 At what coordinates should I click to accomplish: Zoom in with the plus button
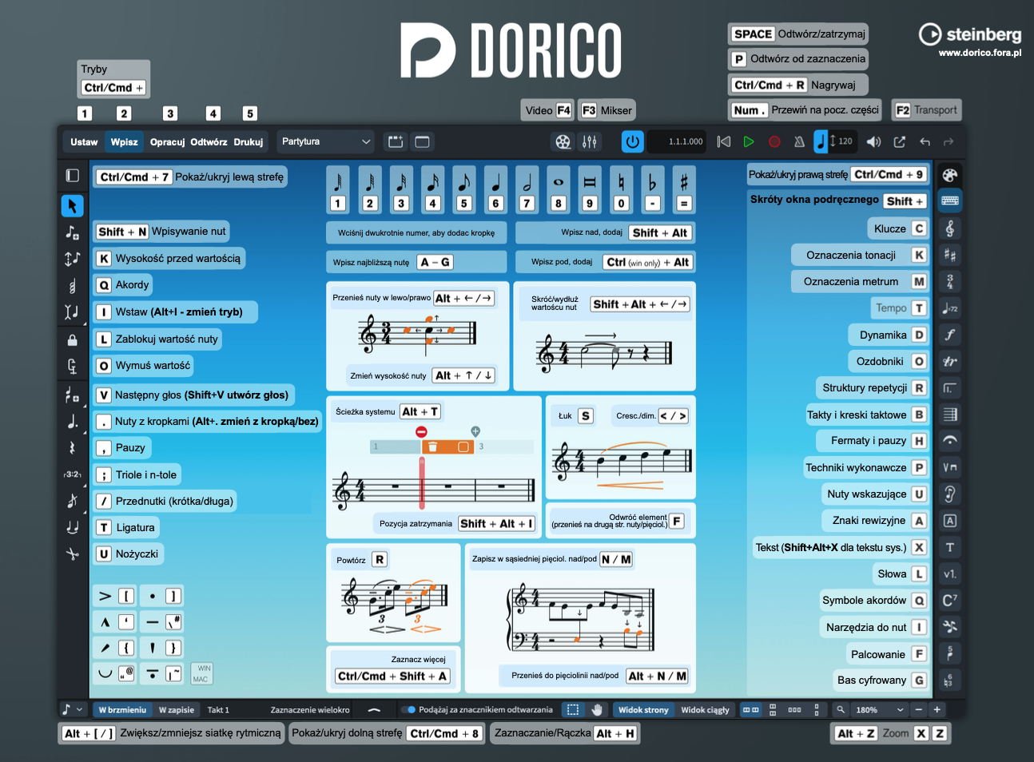(937, 709)
